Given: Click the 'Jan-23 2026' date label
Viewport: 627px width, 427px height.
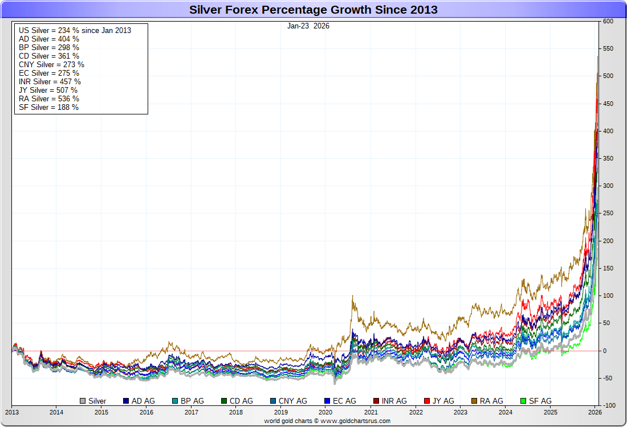Looking at the screenshot, I should 308,26.
